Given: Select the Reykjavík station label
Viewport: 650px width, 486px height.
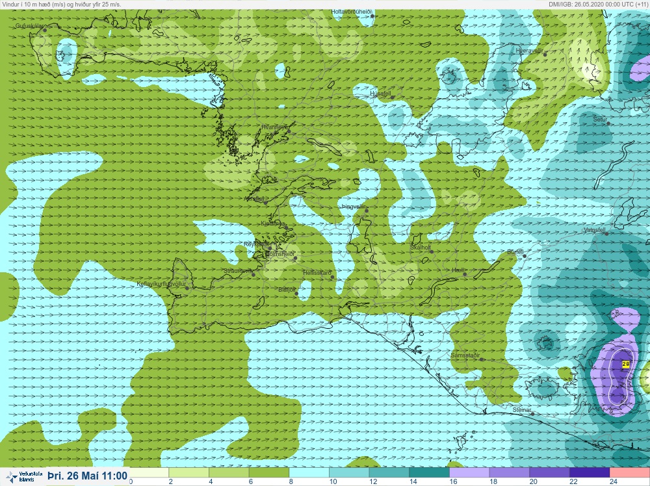Looking at the screenshot, I should [256, 244].
